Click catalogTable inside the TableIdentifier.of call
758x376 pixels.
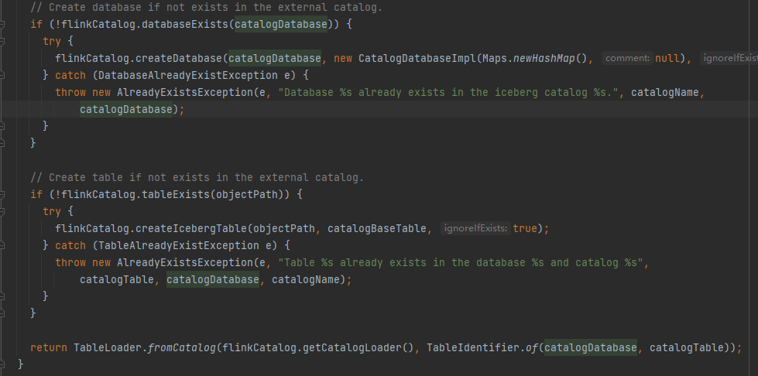pyautogui.click(x=687, y=347)
